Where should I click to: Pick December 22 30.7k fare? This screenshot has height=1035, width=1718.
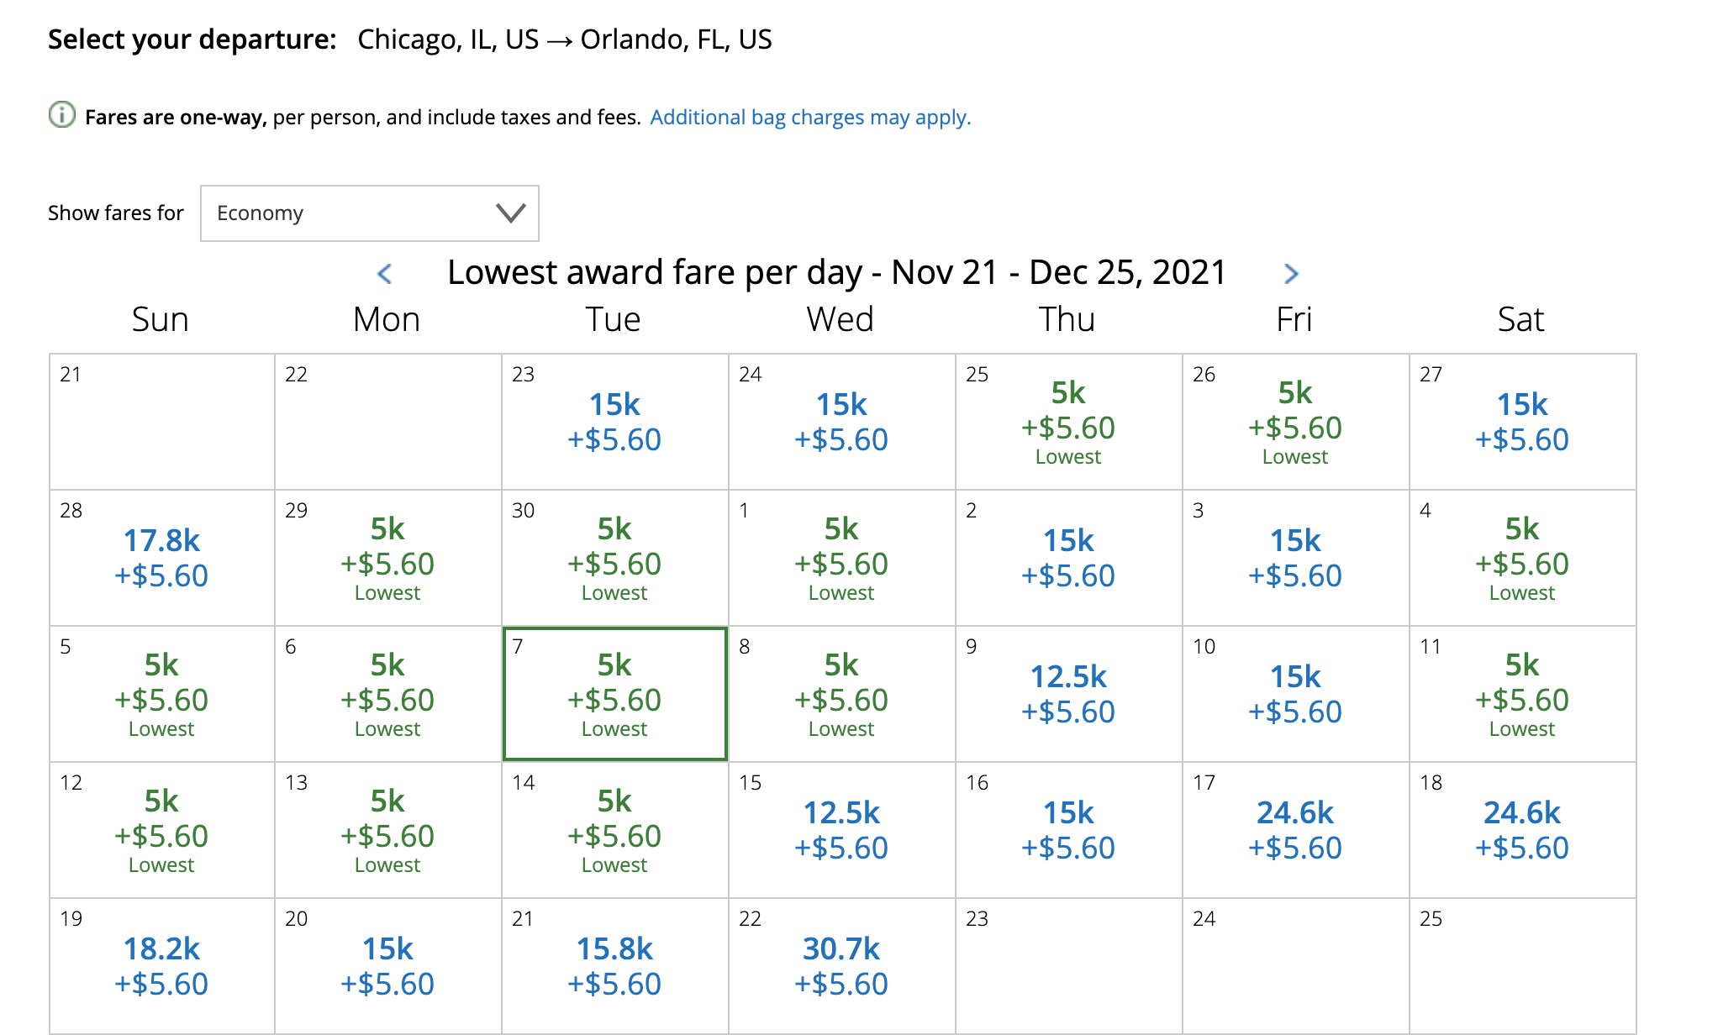842,966
